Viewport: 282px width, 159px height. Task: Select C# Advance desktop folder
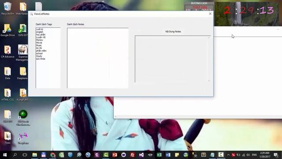pos(7,52)
